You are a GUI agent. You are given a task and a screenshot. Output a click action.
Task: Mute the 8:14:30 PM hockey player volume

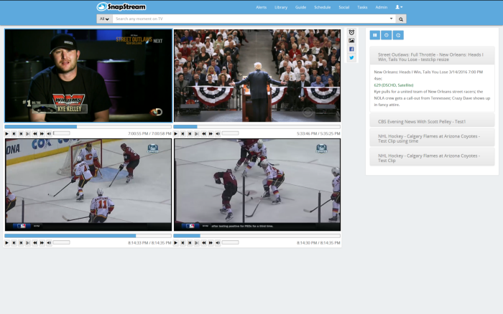click(218, 243)
